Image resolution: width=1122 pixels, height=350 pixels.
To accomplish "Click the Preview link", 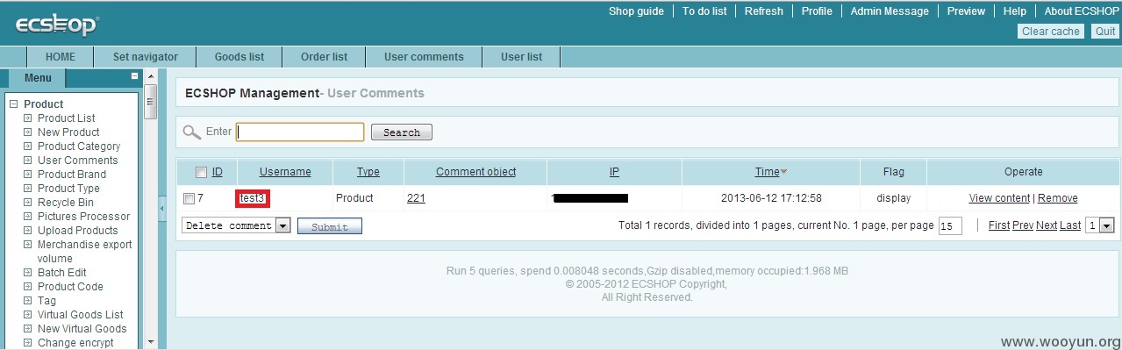I will pyautogui.click(x=966, y=11).
